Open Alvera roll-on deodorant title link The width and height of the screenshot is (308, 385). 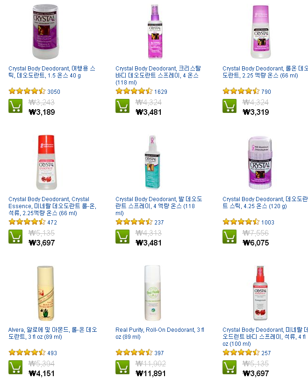click(53, 333)
